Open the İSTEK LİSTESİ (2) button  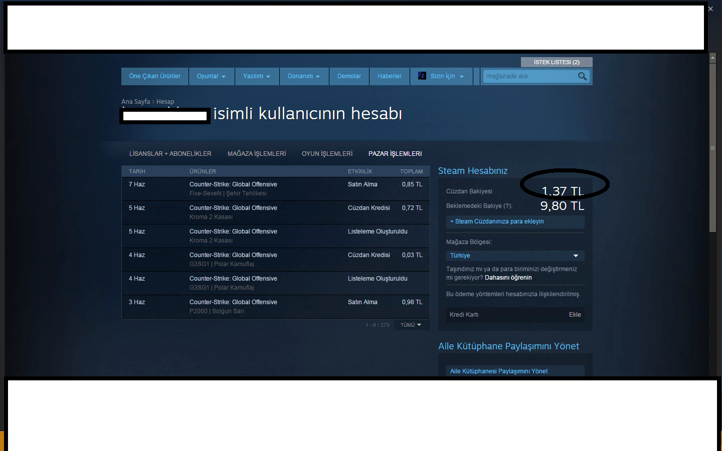(x=557, y=62)
